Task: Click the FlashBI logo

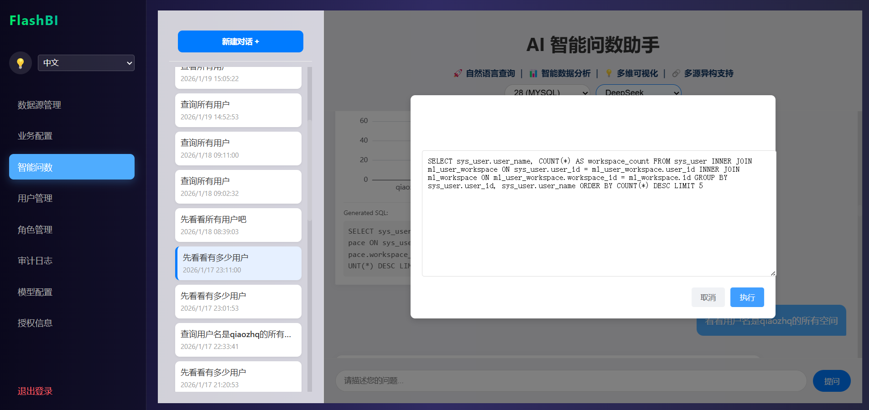Action: pyautogui.click(x=34, y=20)
